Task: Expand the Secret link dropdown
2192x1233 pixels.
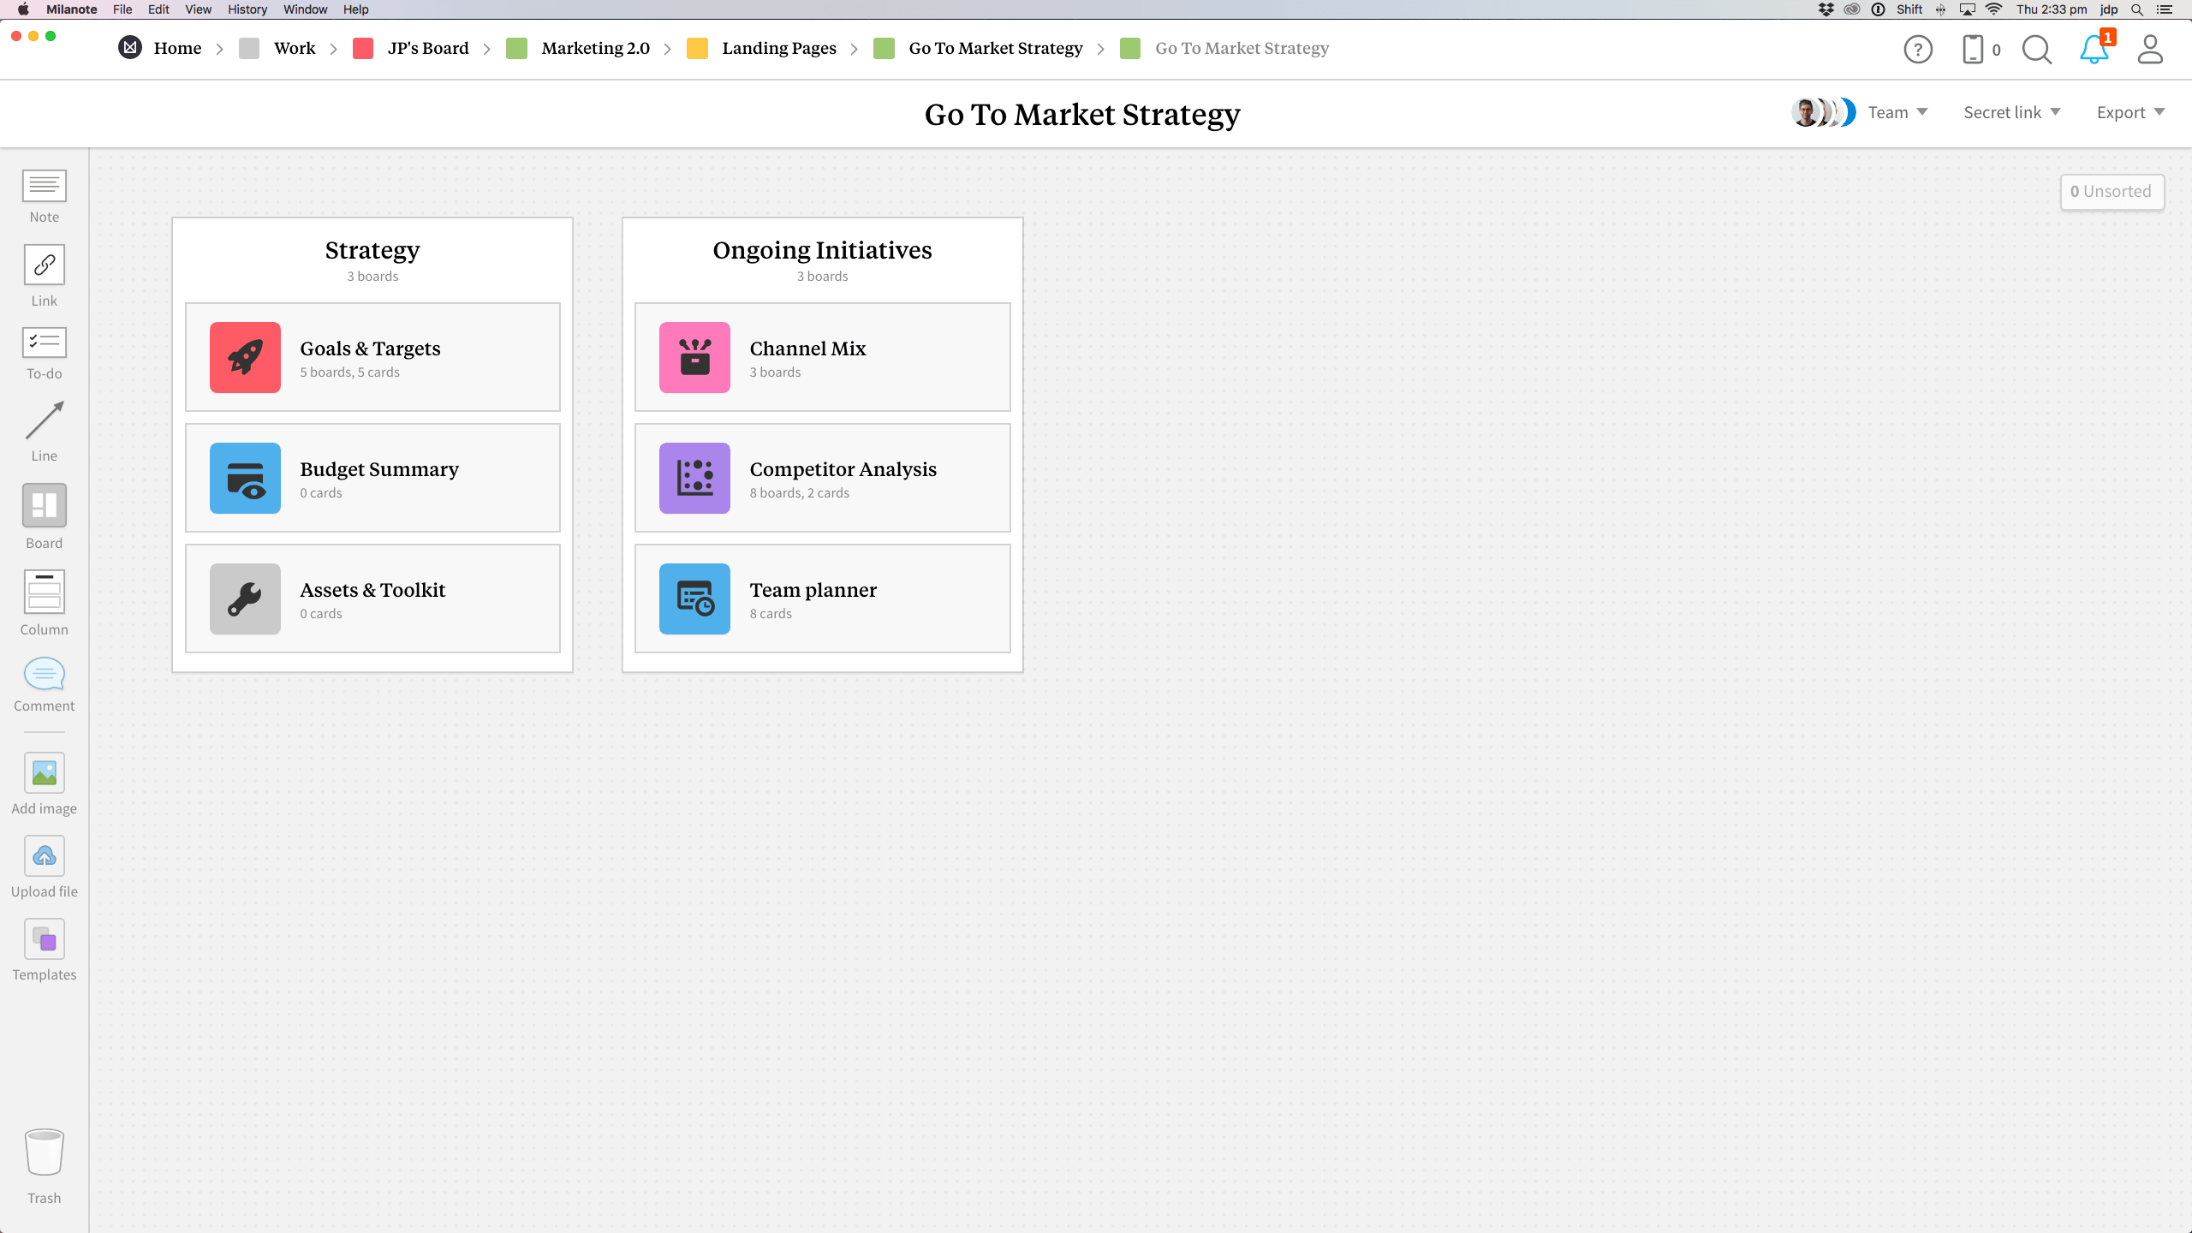Action: pyautogui.click(x=2012, y=111)
